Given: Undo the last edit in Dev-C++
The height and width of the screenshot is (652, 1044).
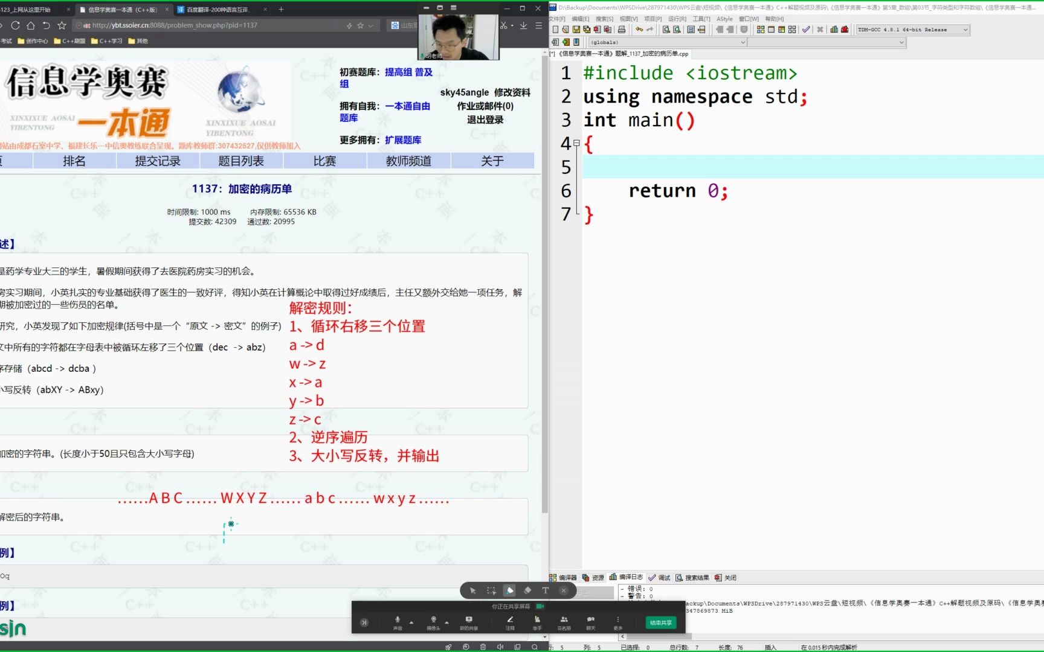Looking at the screenshot, I should tap(639, 29).
